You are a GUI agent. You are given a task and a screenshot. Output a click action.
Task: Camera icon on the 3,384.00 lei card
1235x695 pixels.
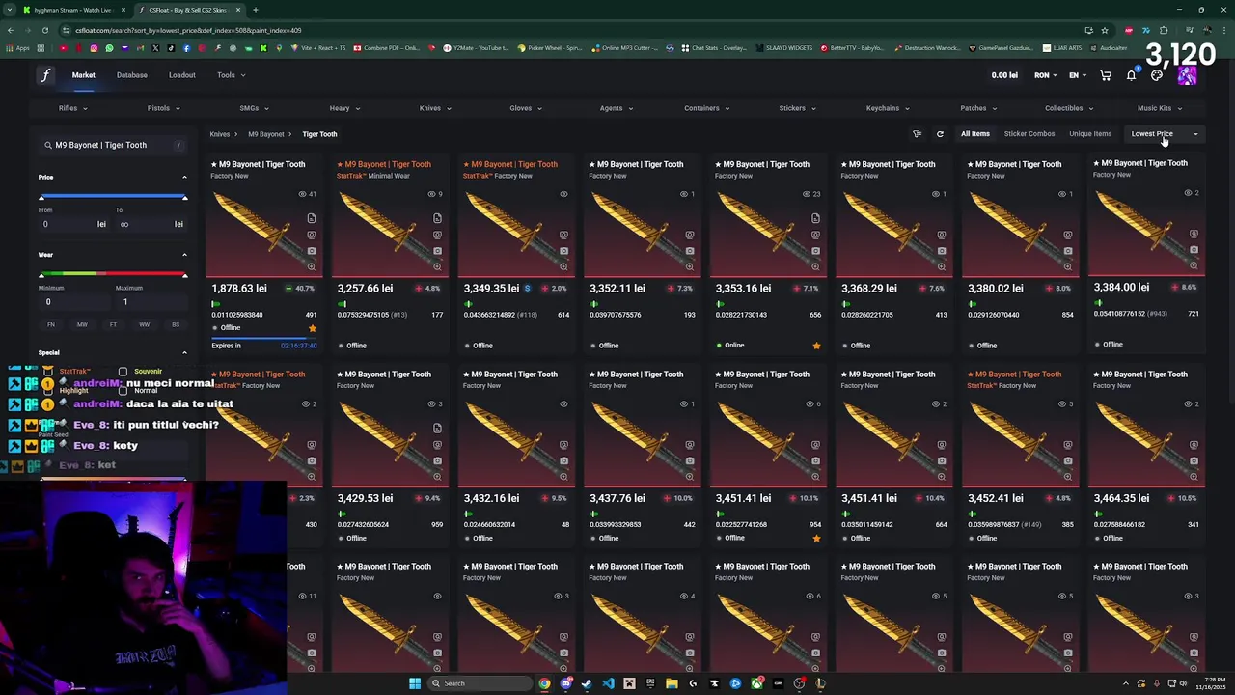pos(1194,250)
